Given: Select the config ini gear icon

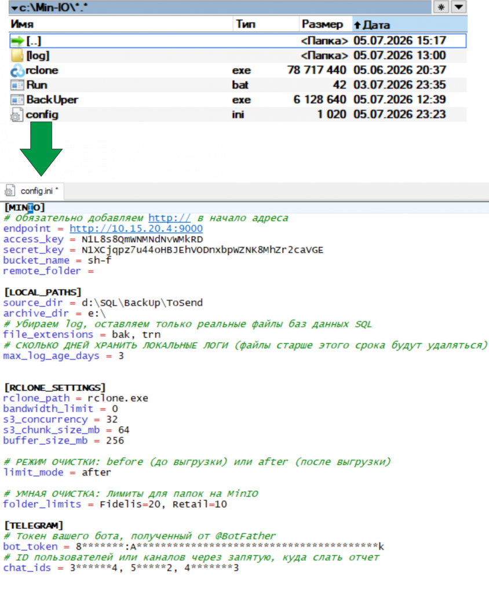Looking at the screenshot, I should pyautogui.click(x=16, y=115).
